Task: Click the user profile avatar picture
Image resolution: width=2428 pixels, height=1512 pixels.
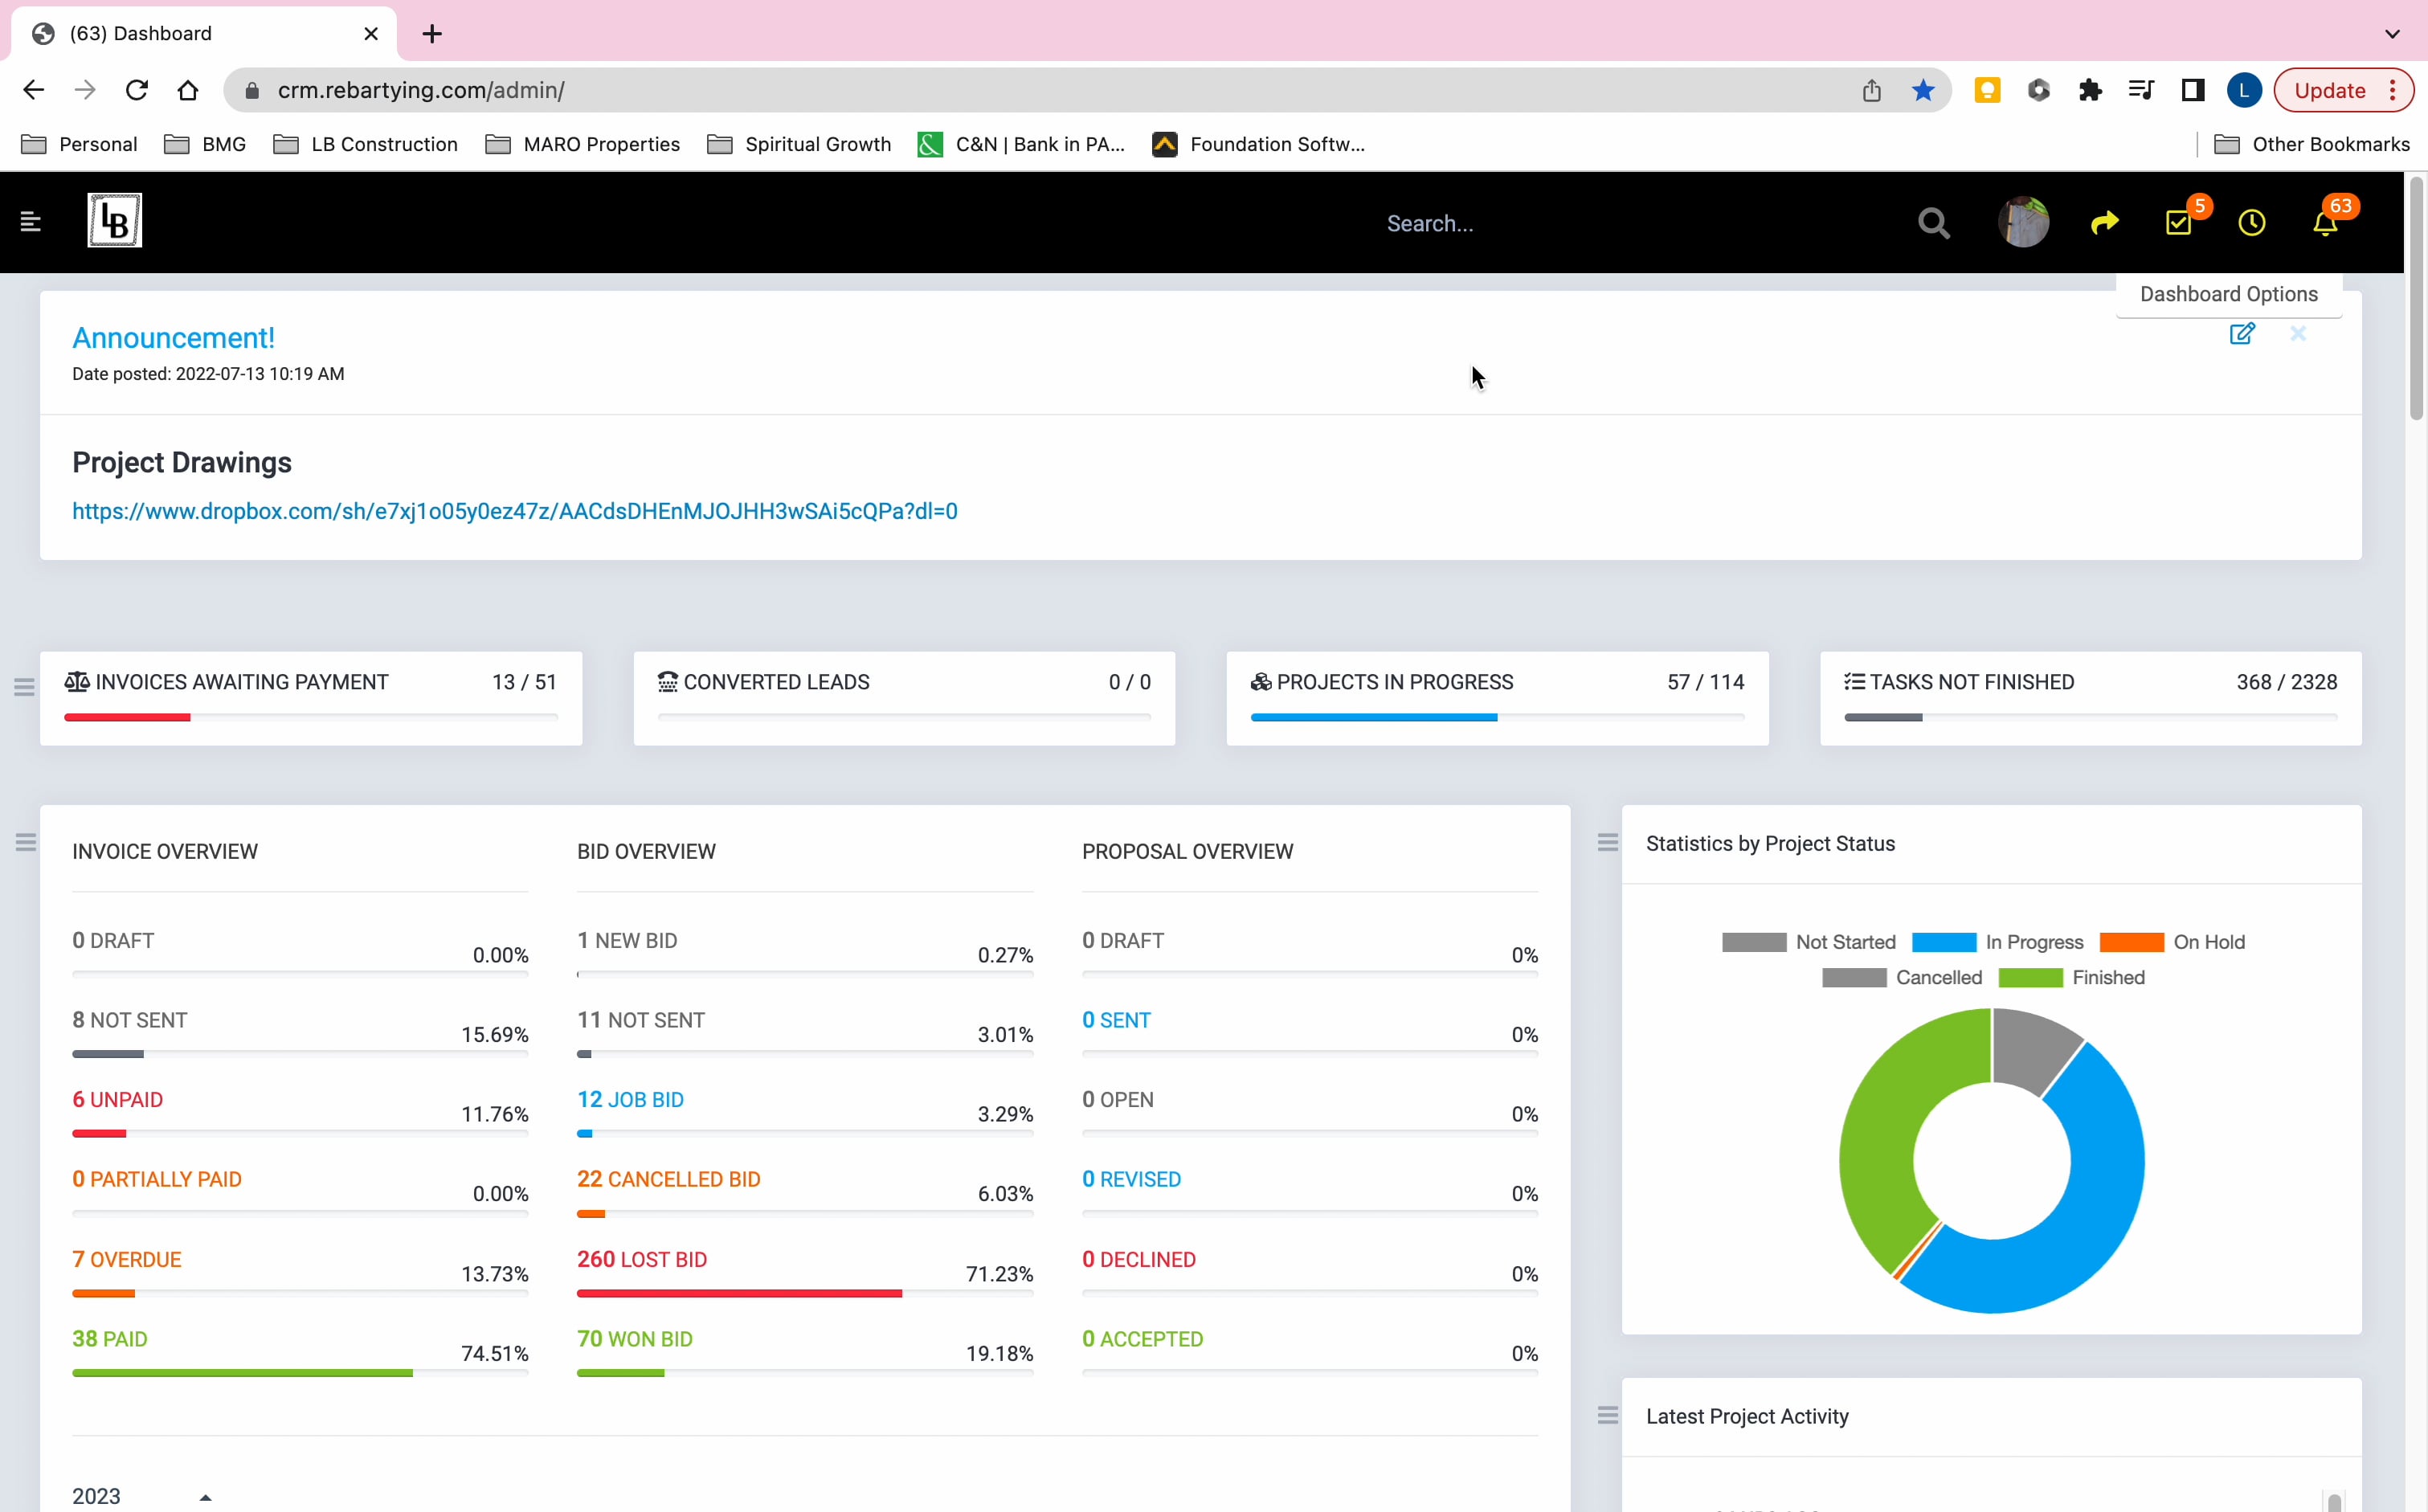Action: pyautogui.click(x=2023, y=222)
